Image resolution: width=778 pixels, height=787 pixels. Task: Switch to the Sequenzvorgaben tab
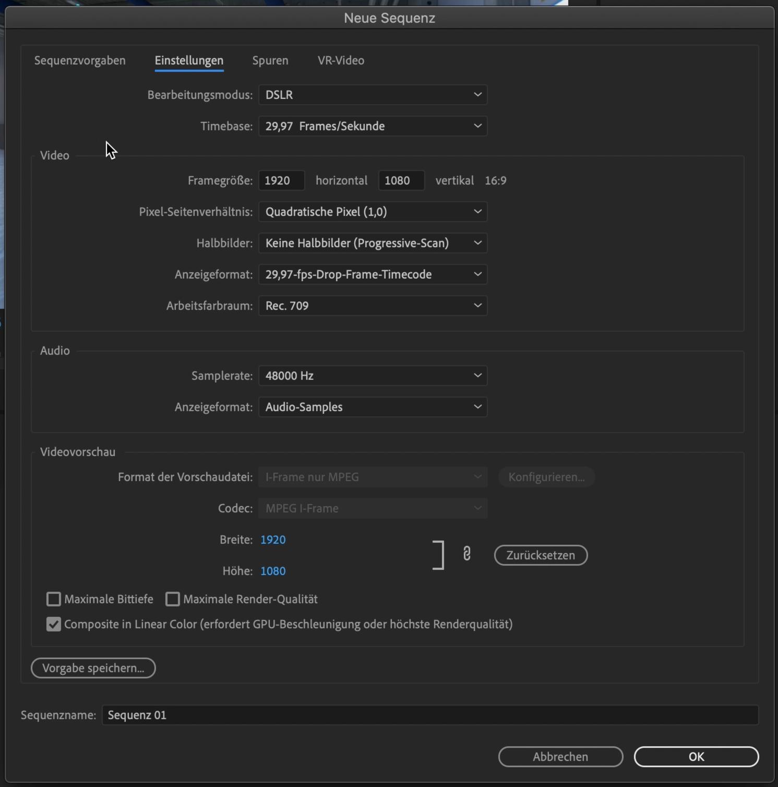80,61
